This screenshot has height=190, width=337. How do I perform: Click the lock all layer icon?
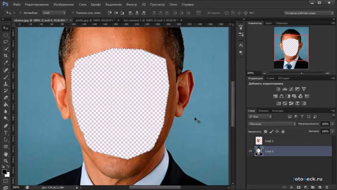tap(283, 131)
